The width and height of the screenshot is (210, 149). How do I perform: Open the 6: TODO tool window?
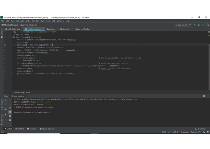pyautogui.click(x=20, y=129)
